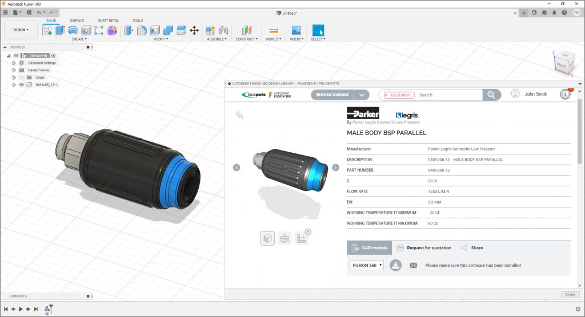
Task: Activate the Move/Copy cross-arrows tool
Action: (x=194, y=30)
